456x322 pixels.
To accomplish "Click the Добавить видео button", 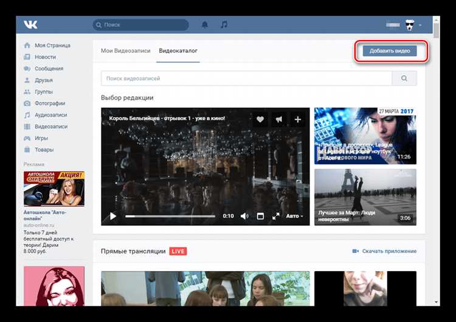I will [x=390, y=51].
